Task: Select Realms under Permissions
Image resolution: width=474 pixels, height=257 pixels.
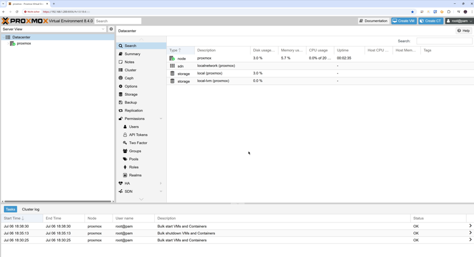Action: [x=135, y=175]
